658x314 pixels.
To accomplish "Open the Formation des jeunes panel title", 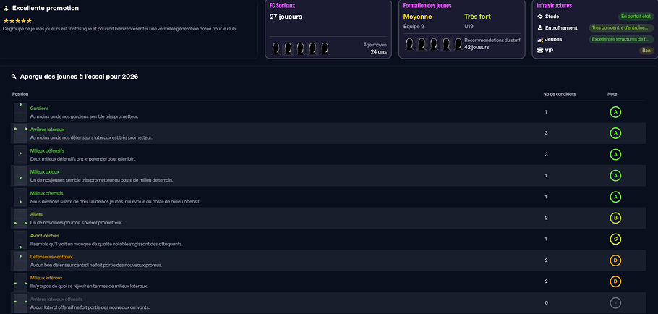I will coord(425,6).
